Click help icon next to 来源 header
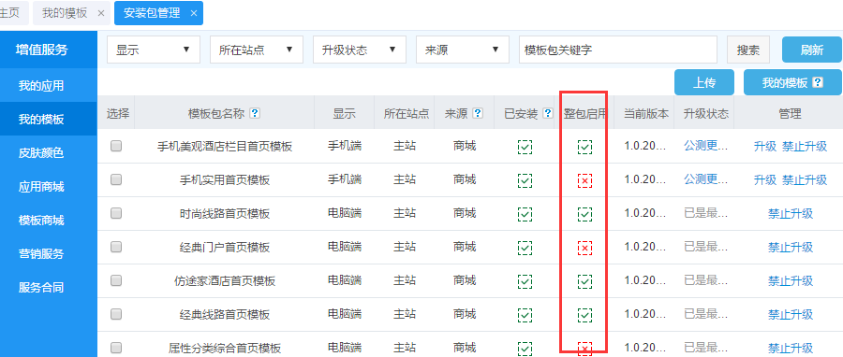This screenshot has width=843, height=357. pyautogui.click(x=477, y=114)
